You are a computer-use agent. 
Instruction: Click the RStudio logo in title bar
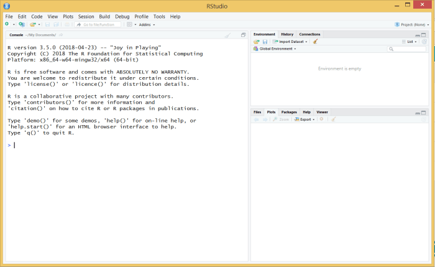(7, 6)
